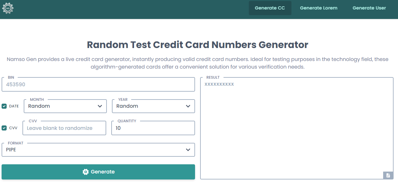Focus the BIN input field

click(x=98, y=85)
